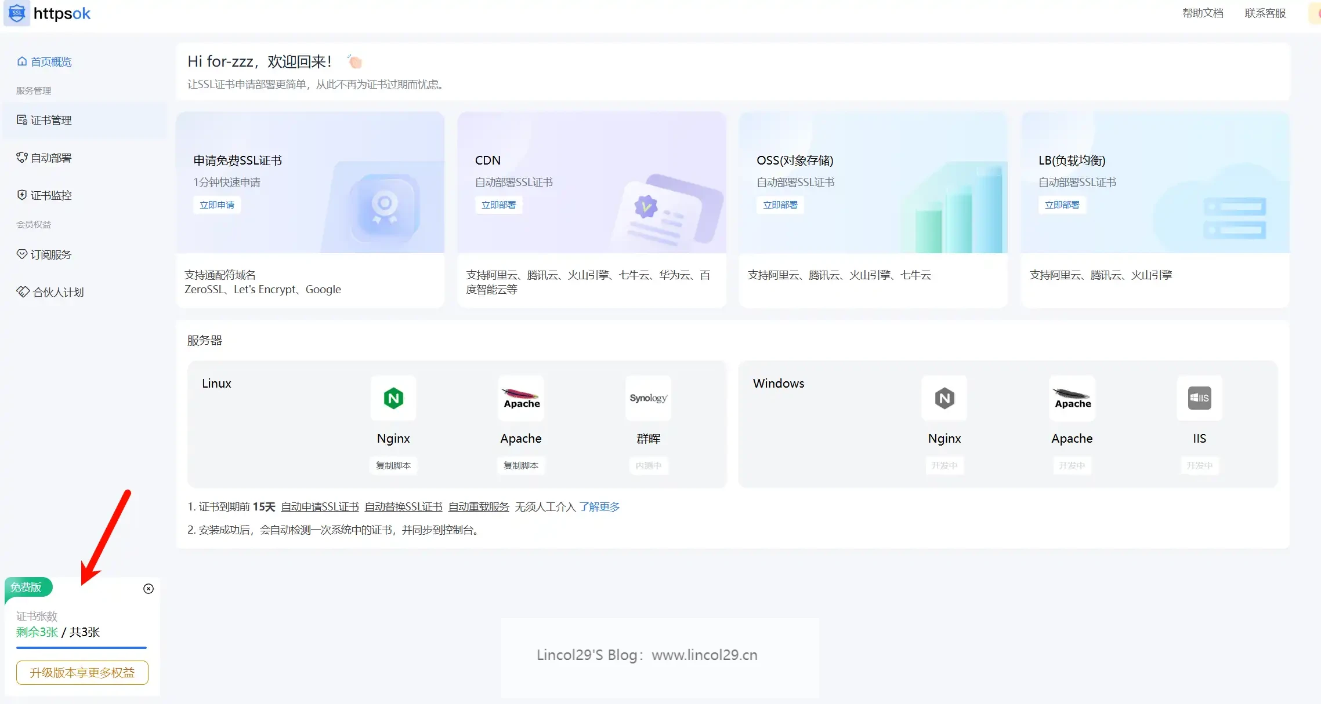Click 立即部署 on the CDN card
Image resolution: width=1321 pixels, height=704 pixels.
click(x=499, y=205)
